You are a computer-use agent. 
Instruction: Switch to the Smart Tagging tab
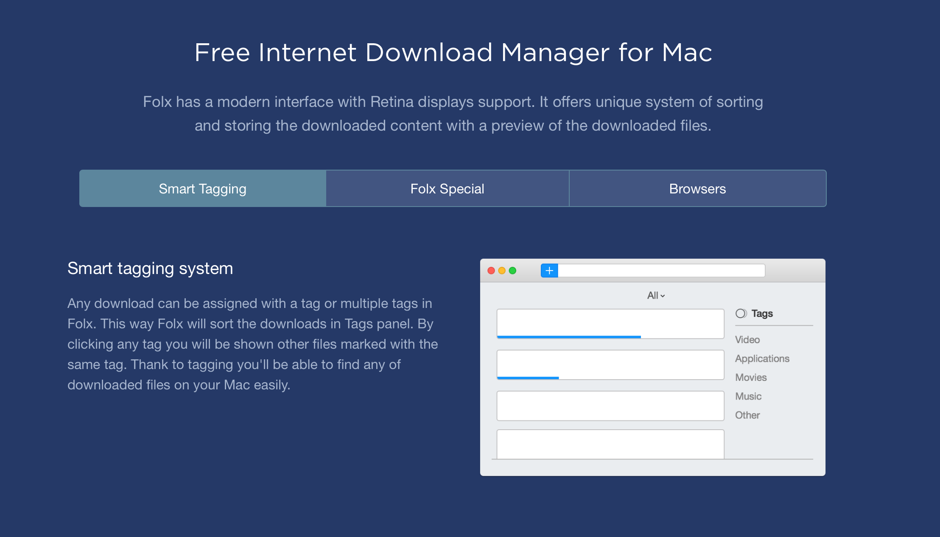[203, 189]
